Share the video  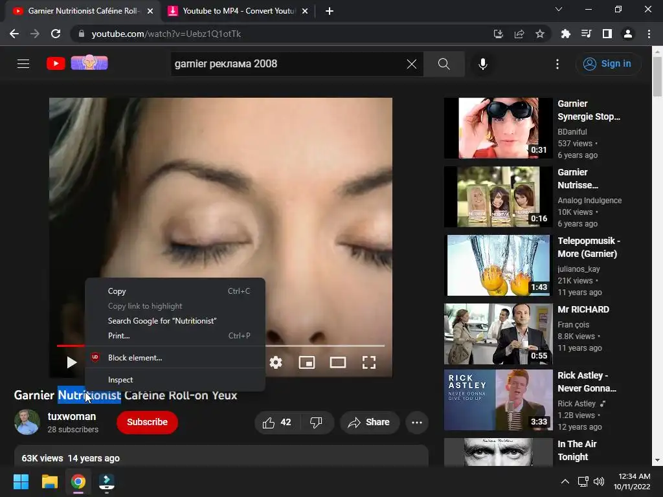[x=370, y=422]
